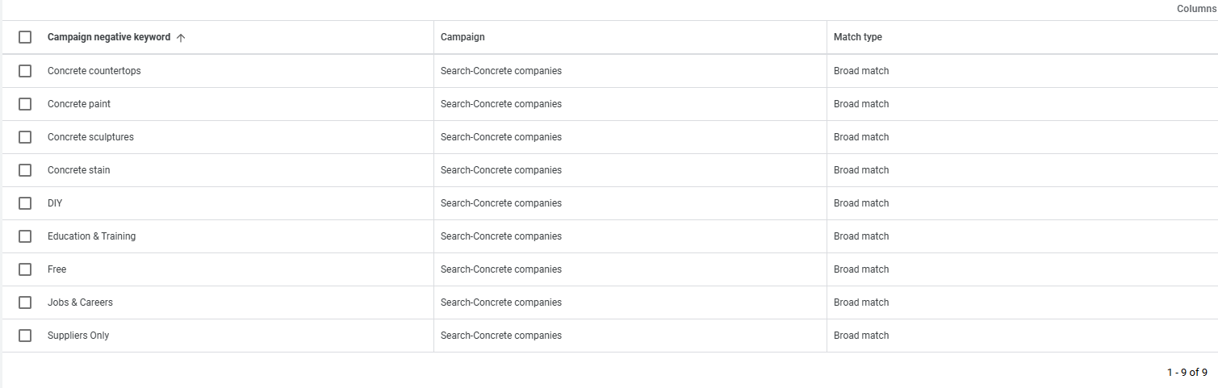The width and height of the screenshot is (1218, 388).
Task: Select the Education & Training checkbox
Action: tap(25, 236)
